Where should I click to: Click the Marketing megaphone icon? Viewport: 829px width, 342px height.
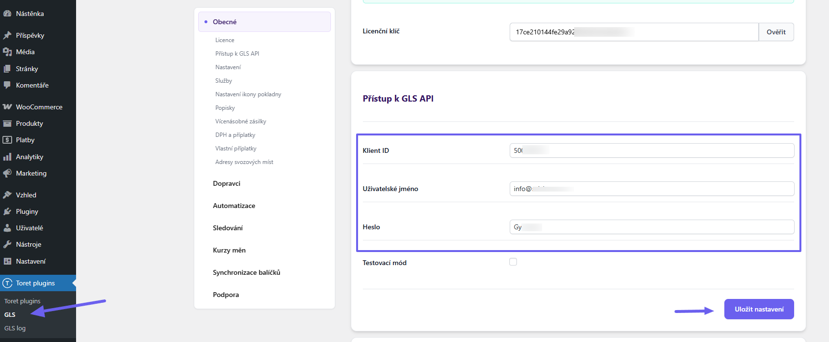pyautogui.click(x=7, y=173)
